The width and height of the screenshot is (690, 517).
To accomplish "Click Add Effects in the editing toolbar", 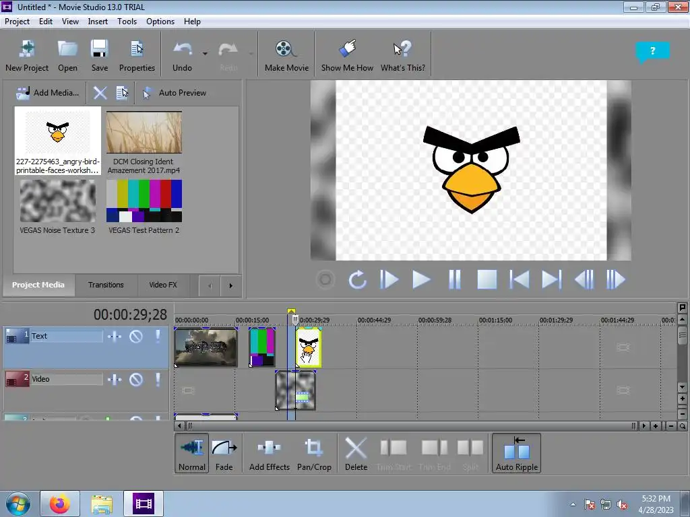I will click(x=270, y=453).
